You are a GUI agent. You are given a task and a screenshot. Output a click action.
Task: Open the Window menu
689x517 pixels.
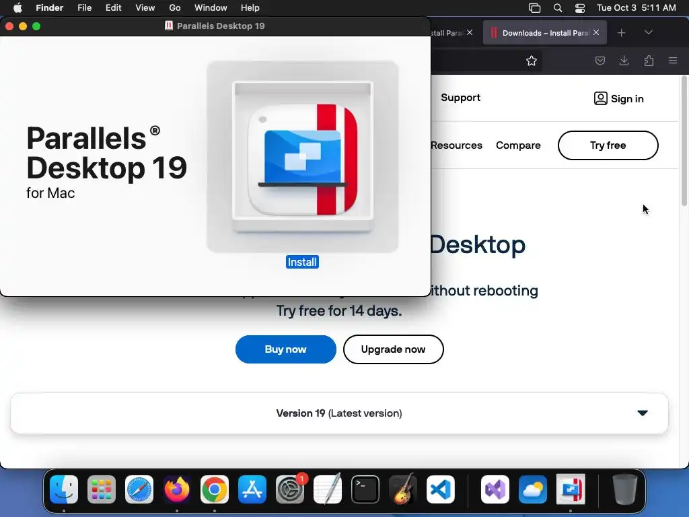(x=211, y=8)
